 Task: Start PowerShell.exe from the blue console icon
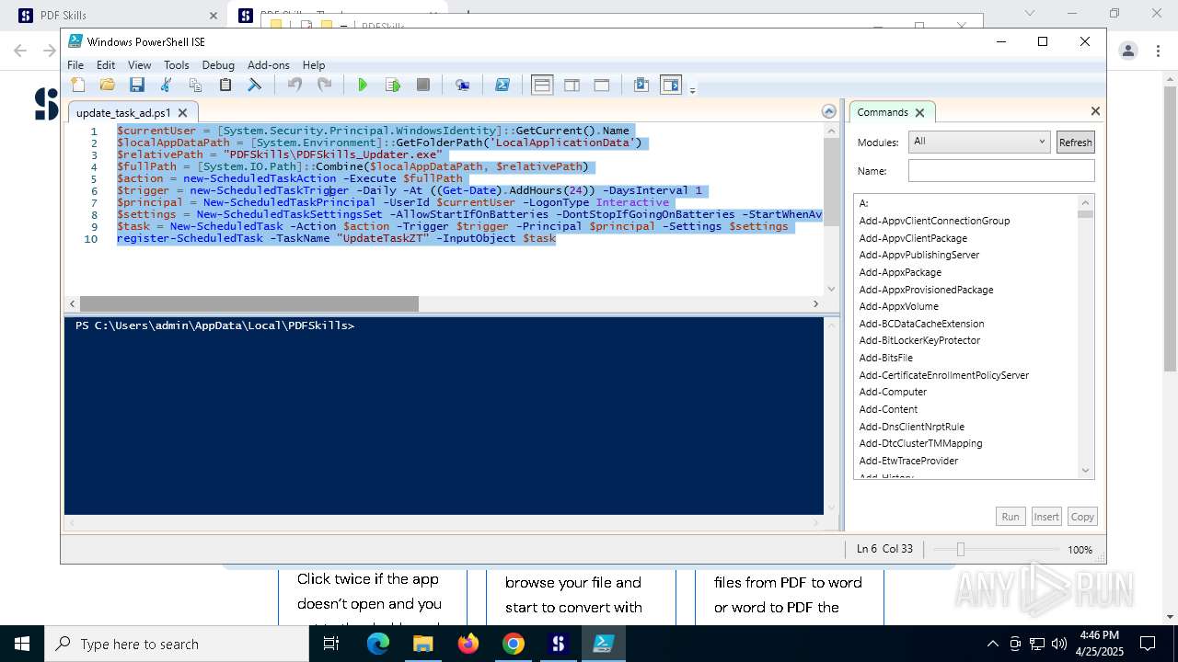tap(502, 86)
